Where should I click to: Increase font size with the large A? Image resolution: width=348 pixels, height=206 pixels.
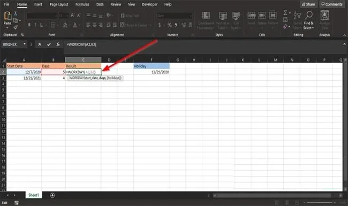pos(72,16)
